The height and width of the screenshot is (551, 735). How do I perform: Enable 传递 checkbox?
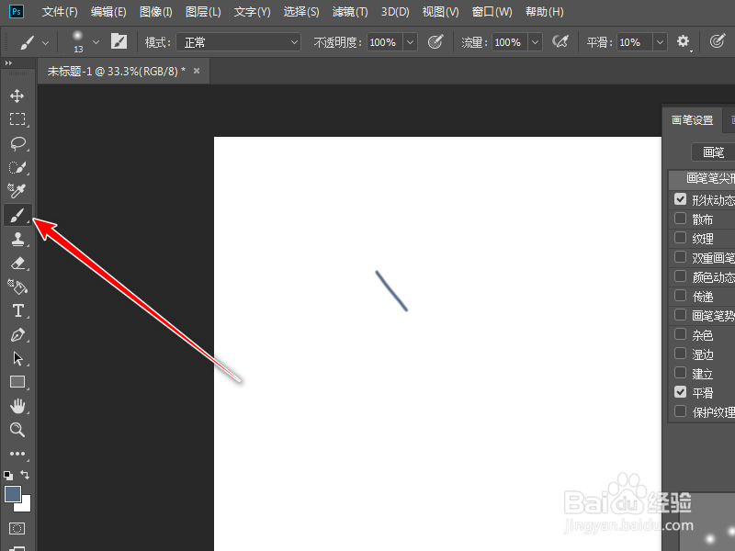680,296
